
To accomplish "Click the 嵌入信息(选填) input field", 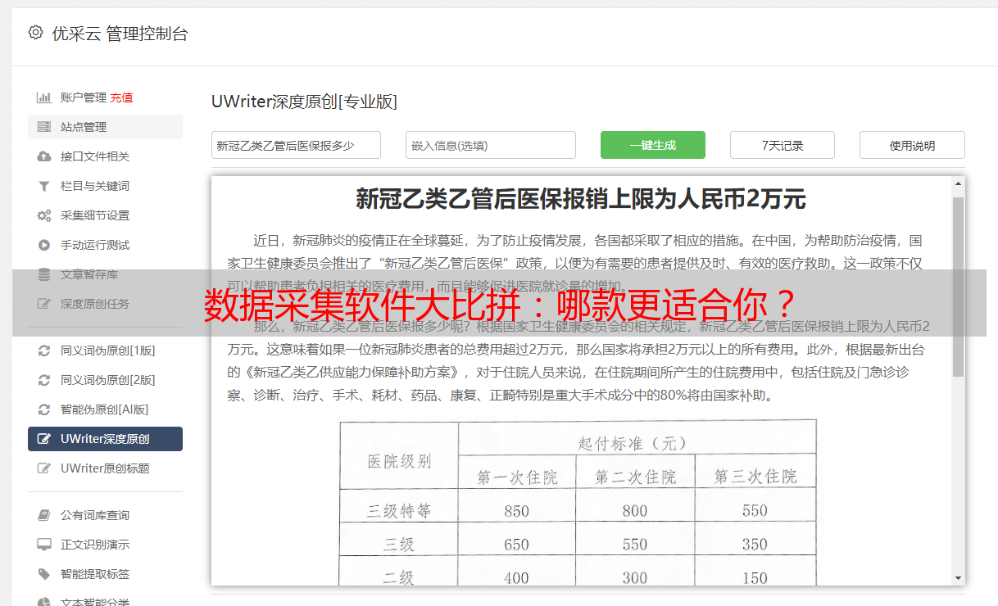I will (491, 145).
